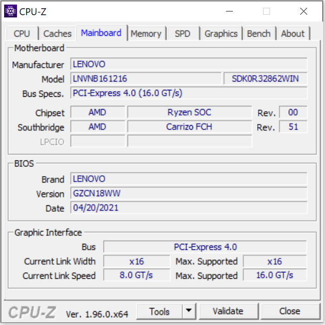The width and height of the screenshot is (325, 325).
Task: Click the SDK0R32862WIN model field
Action: [x=265, y=78]
